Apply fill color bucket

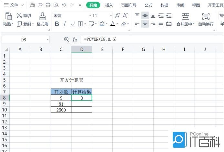pos(102,24)
